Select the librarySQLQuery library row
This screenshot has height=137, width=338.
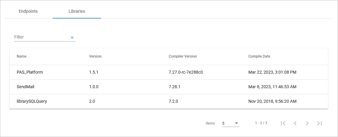32,102
